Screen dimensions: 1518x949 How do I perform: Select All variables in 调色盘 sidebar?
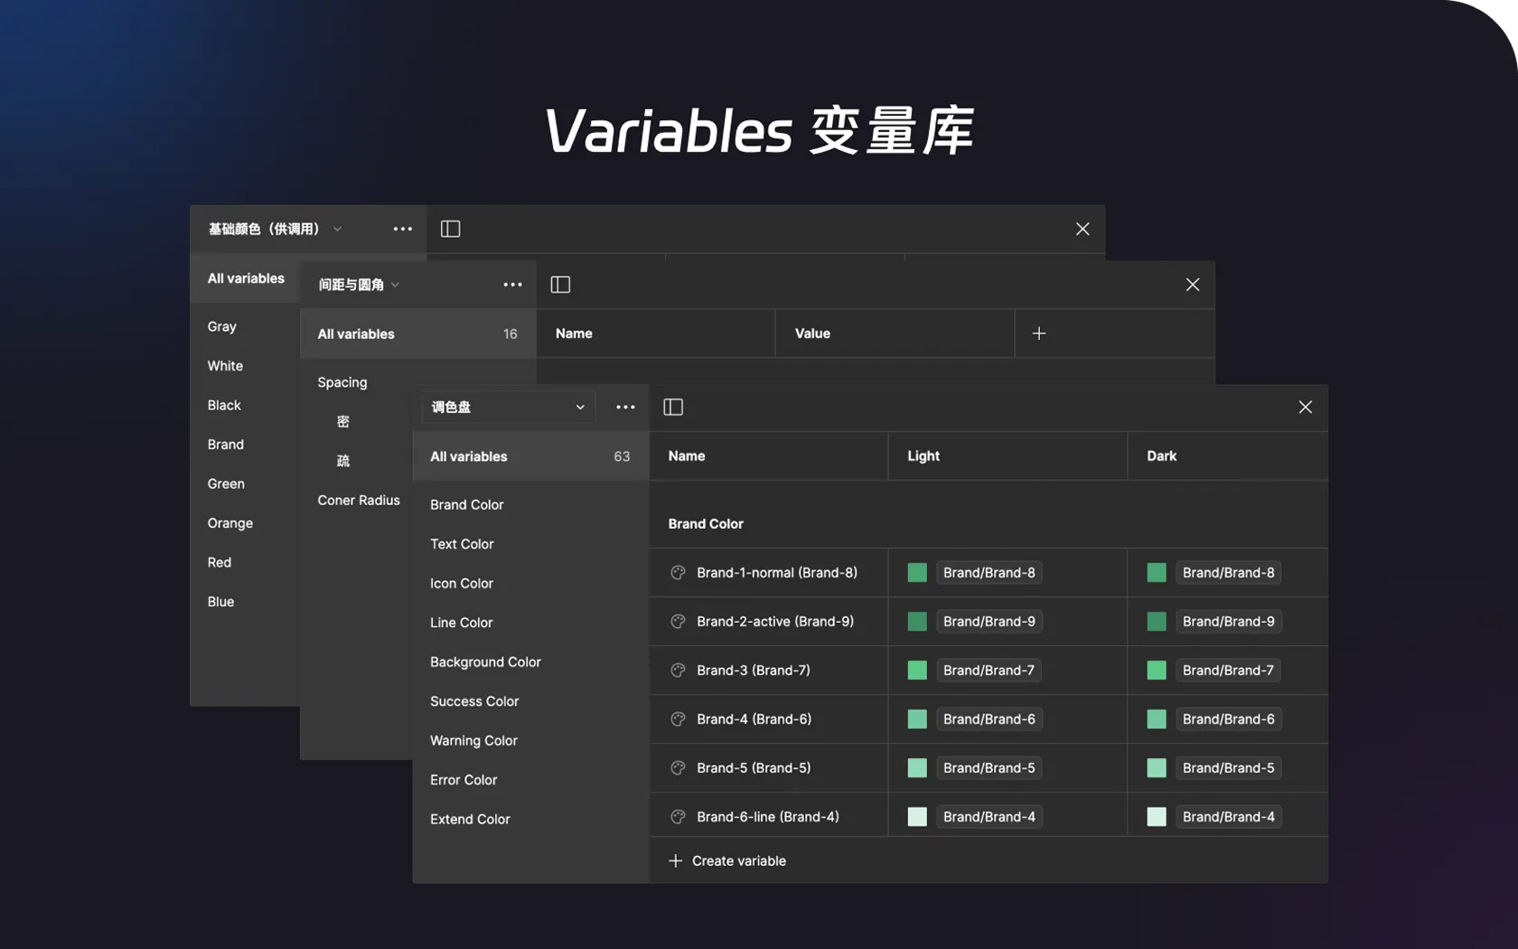pyautogui.click(x=530, y=456)
